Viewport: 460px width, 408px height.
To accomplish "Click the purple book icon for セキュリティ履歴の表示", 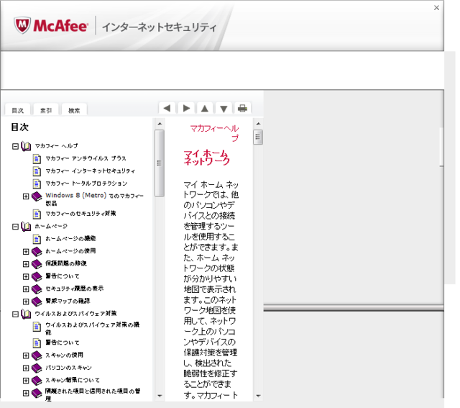I will [37, 289].
